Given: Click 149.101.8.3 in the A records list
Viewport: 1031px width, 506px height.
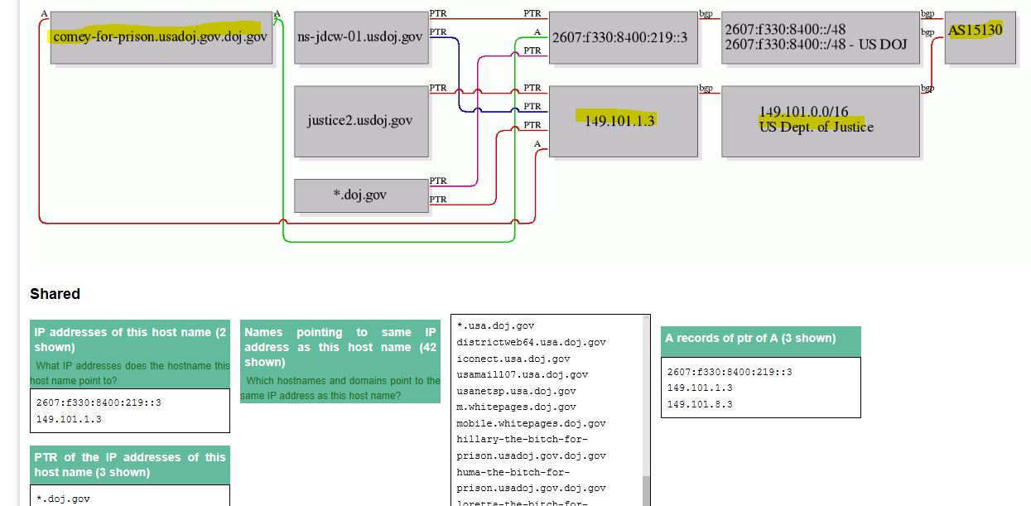Looking at the screenshot, I should click(699, 404).
